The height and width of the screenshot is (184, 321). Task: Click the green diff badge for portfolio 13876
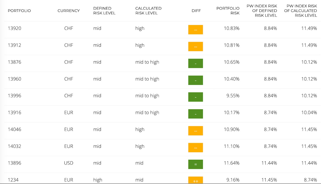click(195, 63)
